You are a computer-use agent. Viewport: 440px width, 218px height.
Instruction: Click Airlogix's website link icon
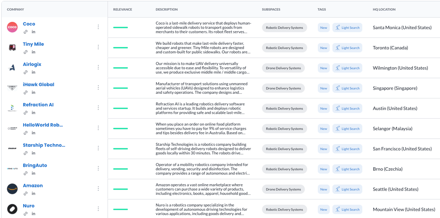[x=25, y=73]
